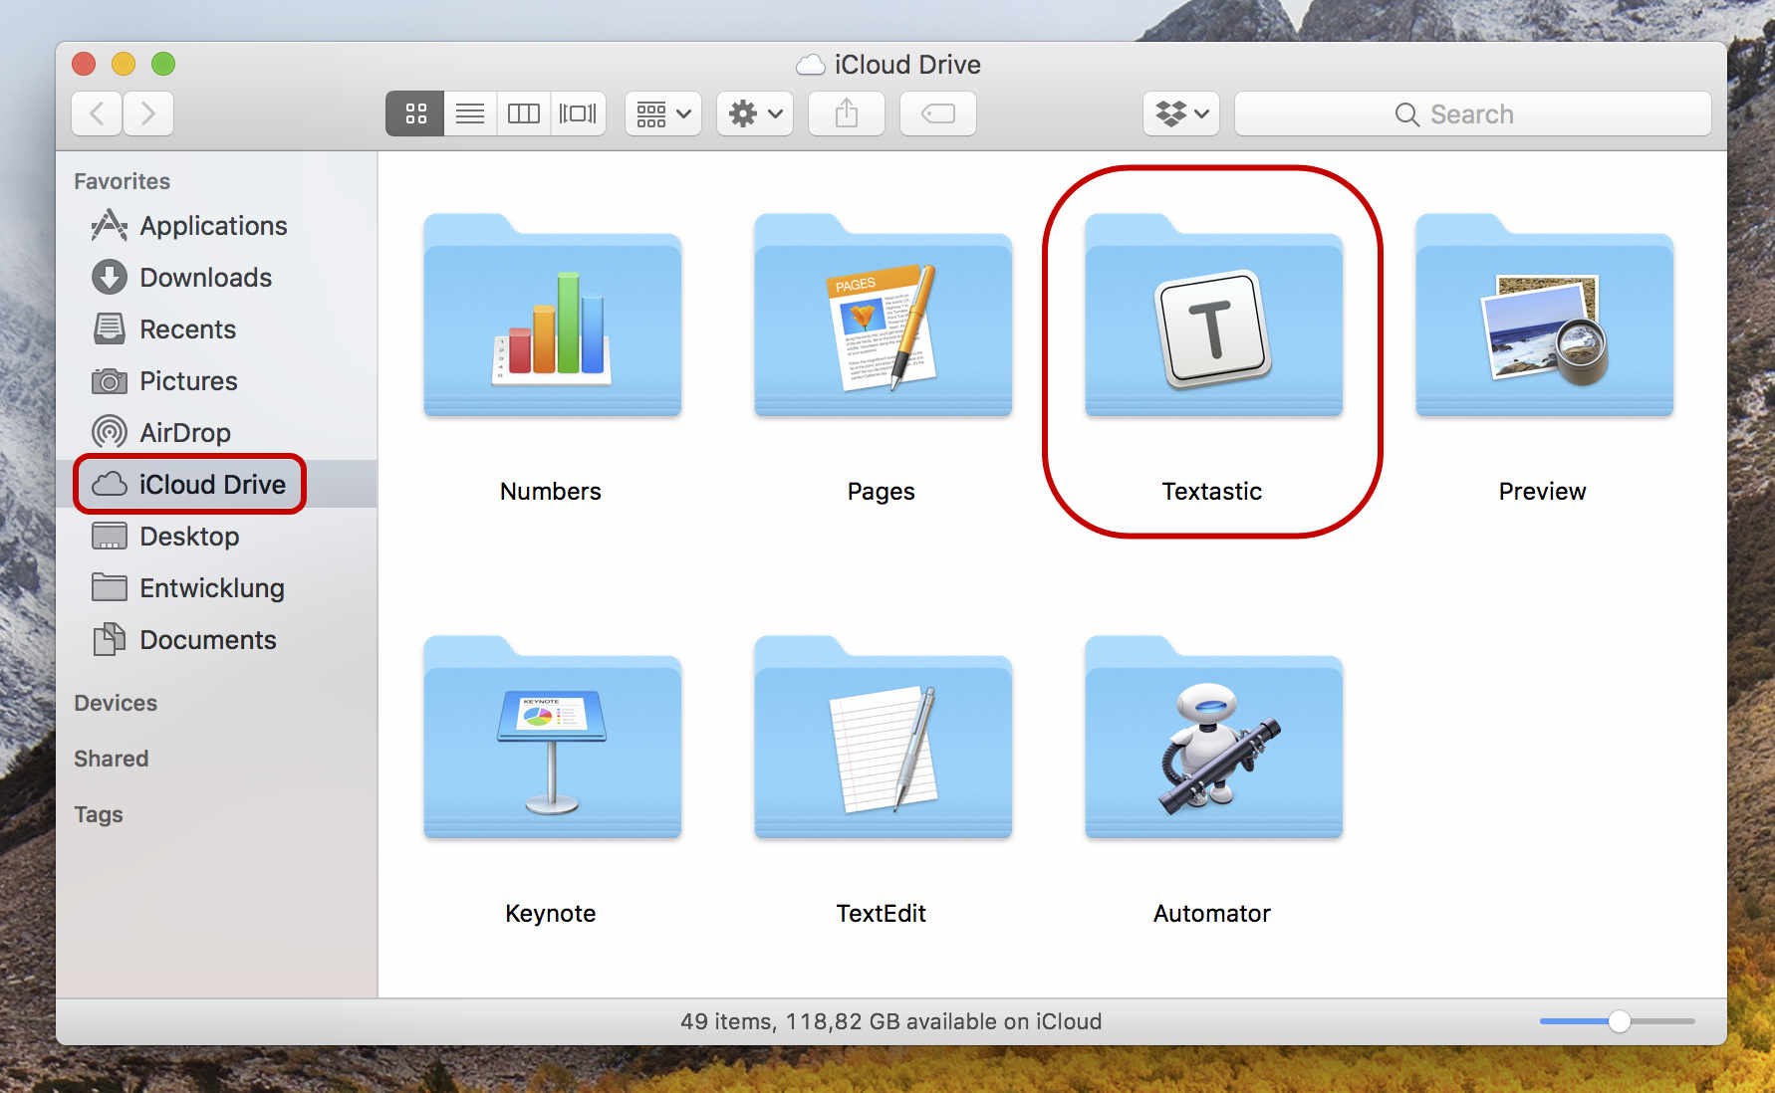1775x1093 pixels.
Task: Click the Preview folder name label
Action: tap(1543, 492)
